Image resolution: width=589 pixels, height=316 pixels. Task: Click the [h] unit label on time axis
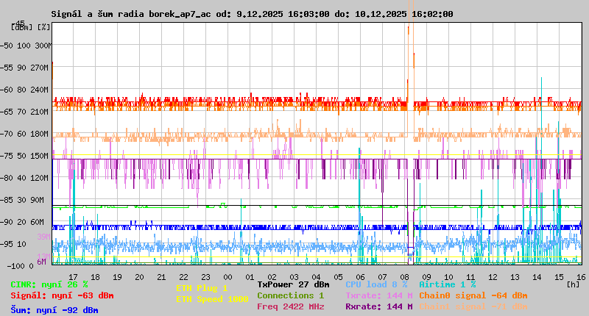point(574,284)
